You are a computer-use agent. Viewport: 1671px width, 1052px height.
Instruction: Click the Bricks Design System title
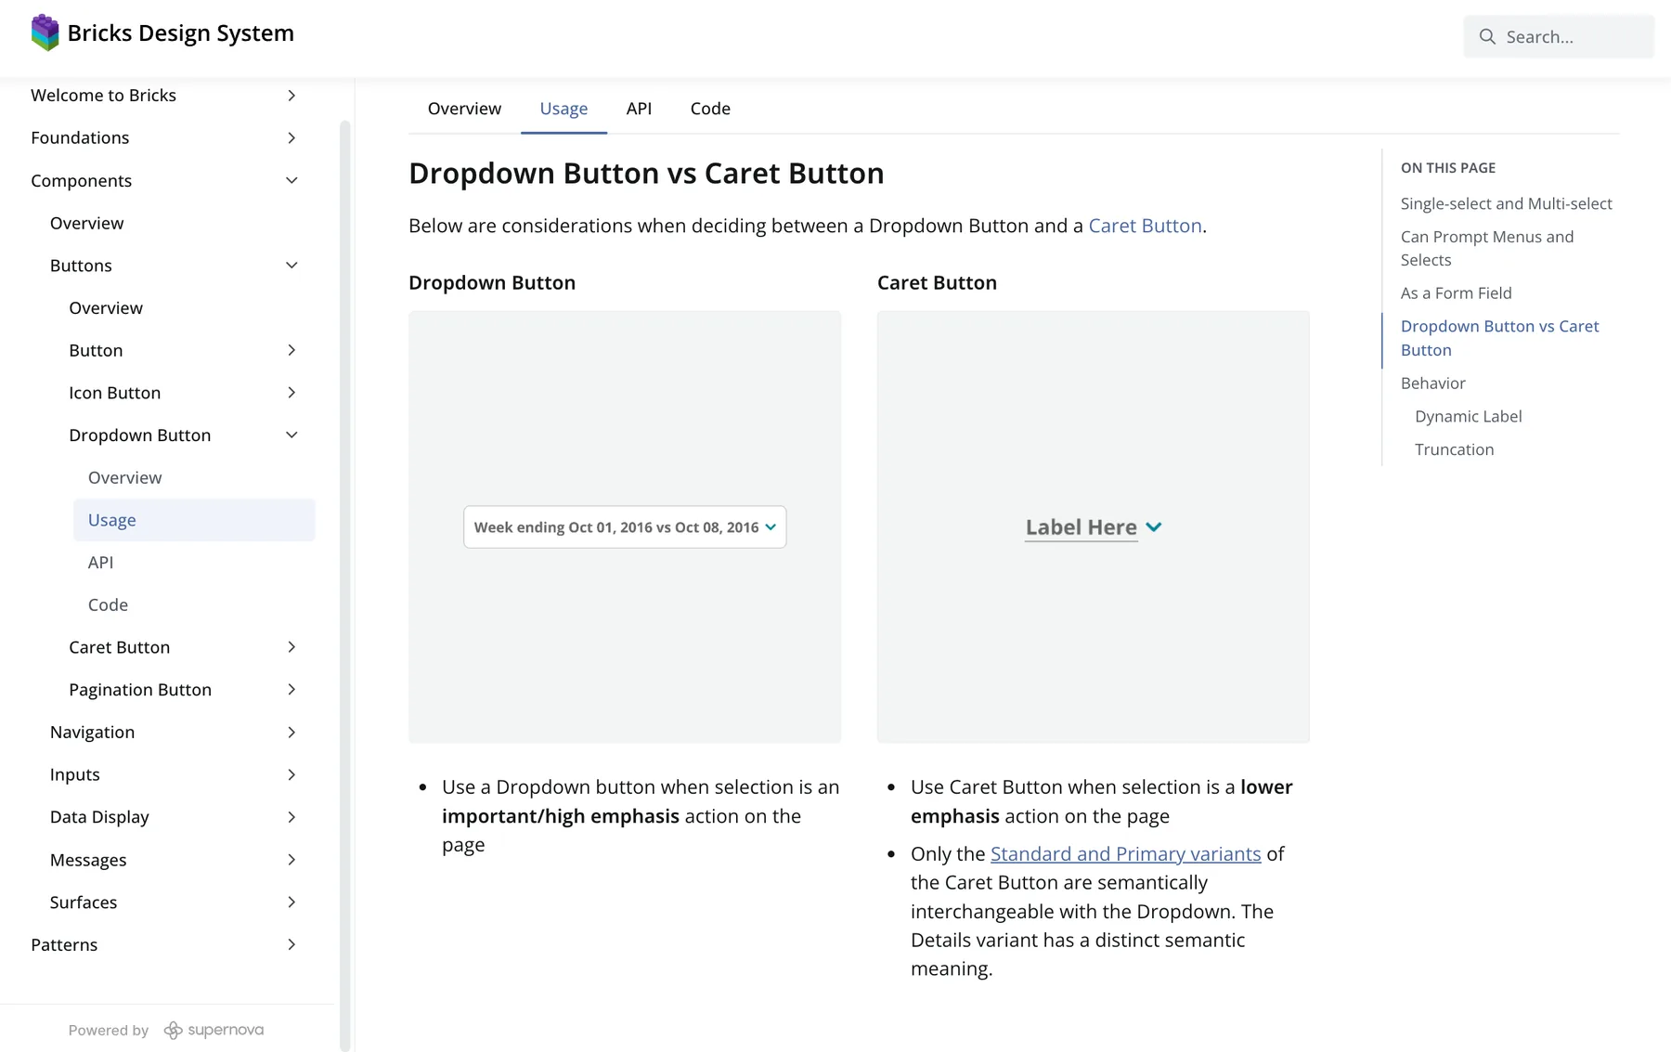point(180,33)
